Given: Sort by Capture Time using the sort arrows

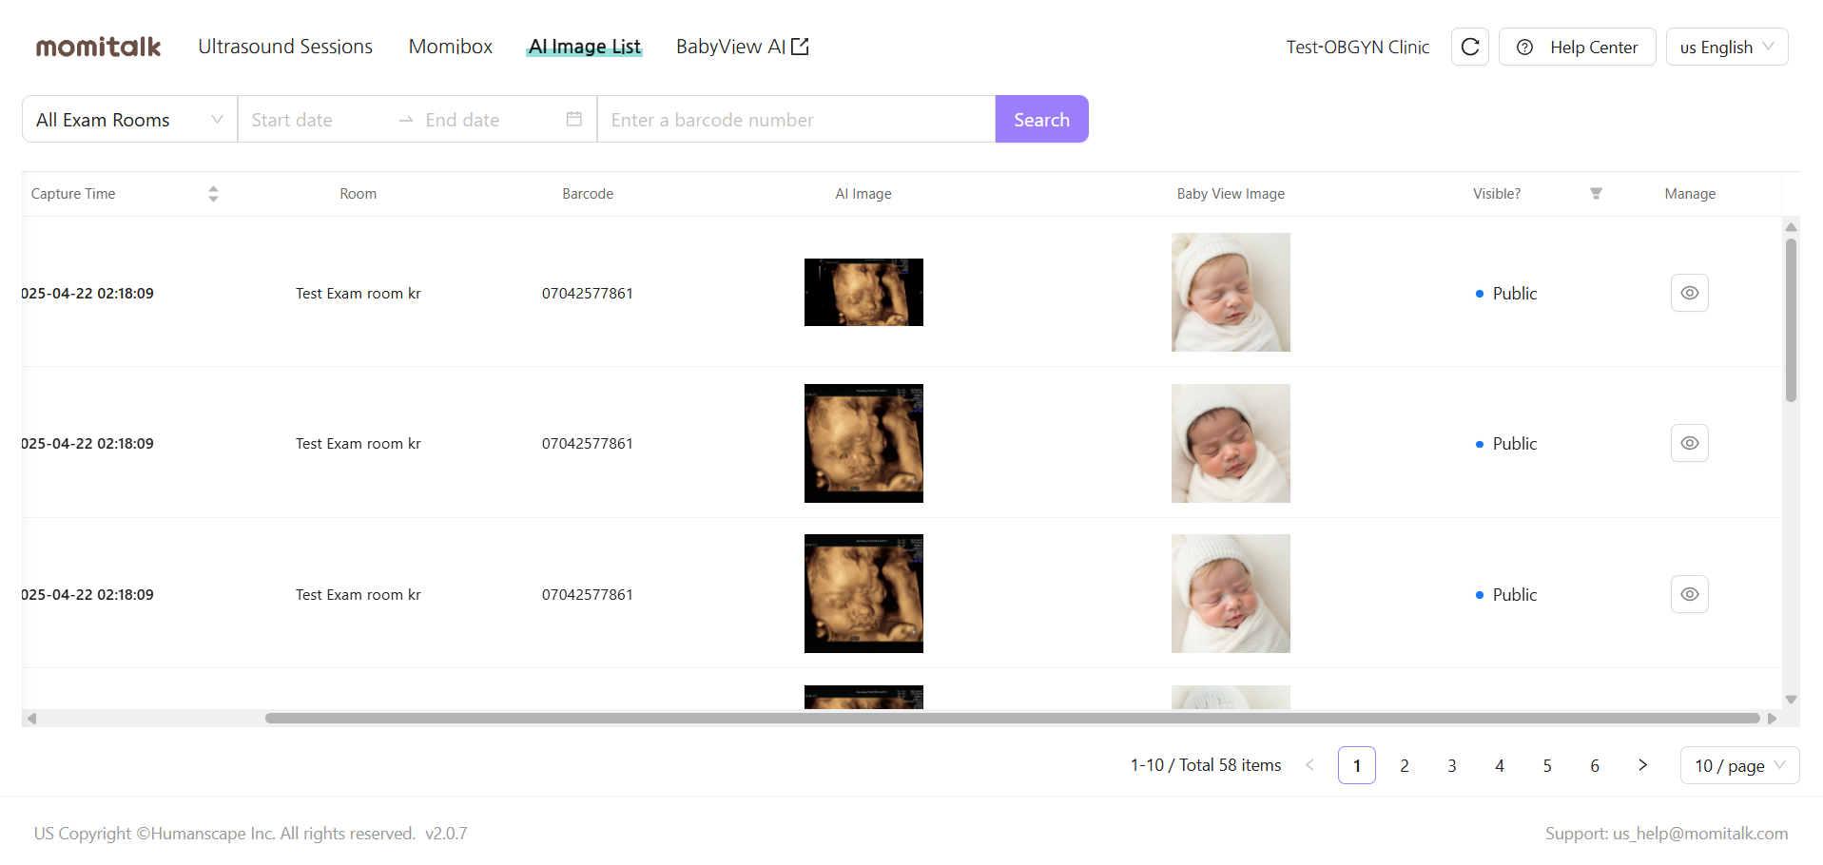Looking at the screenshot, I should 214,193.
